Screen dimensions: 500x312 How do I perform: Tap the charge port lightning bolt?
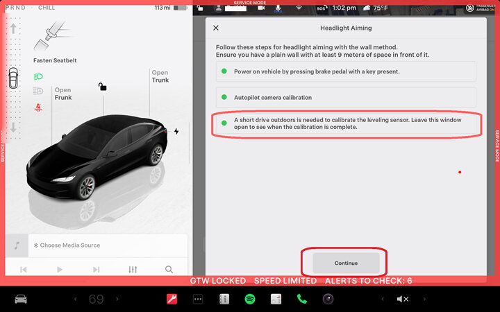[176, 131]
